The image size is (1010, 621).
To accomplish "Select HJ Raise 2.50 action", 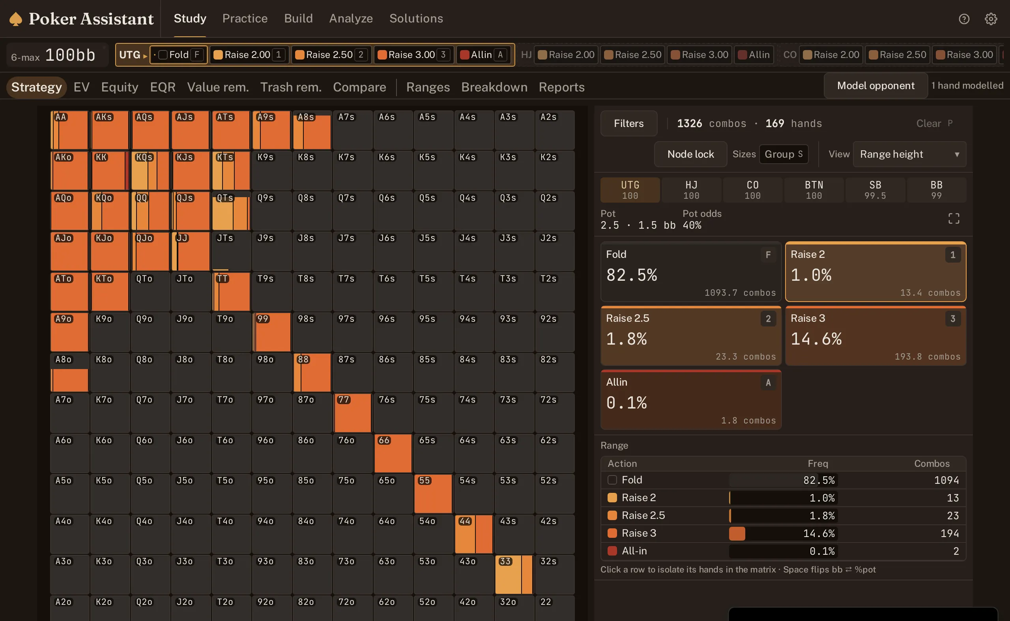I will [632, 55].
